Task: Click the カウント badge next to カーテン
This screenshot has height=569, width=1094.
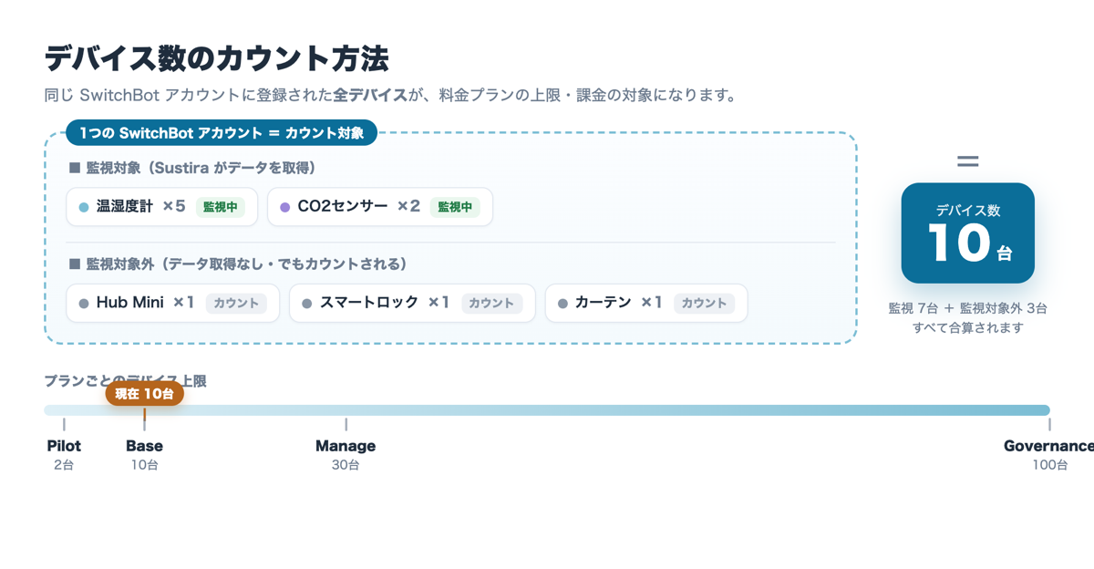Action: (704, 303)
